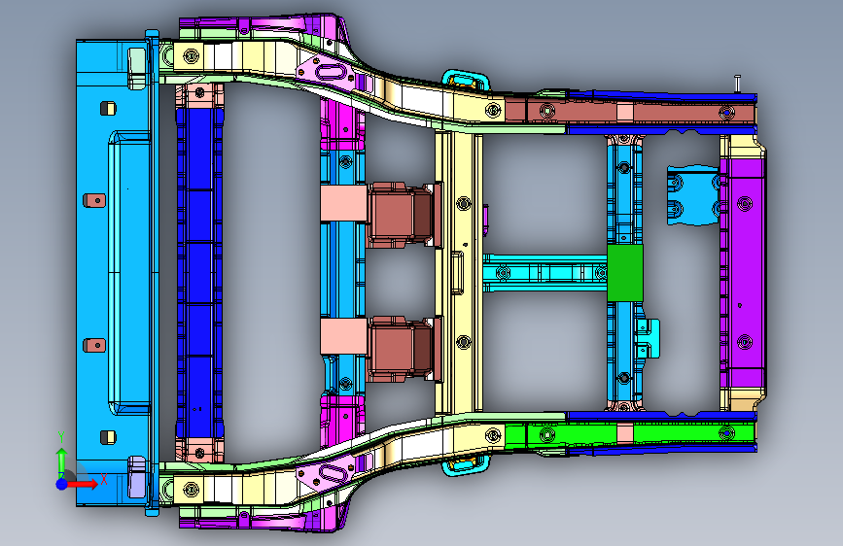Select the left bolt on the cyan center beam
Image resolution: width=843 pixels, height=546 pixels.
pos(503,273)
